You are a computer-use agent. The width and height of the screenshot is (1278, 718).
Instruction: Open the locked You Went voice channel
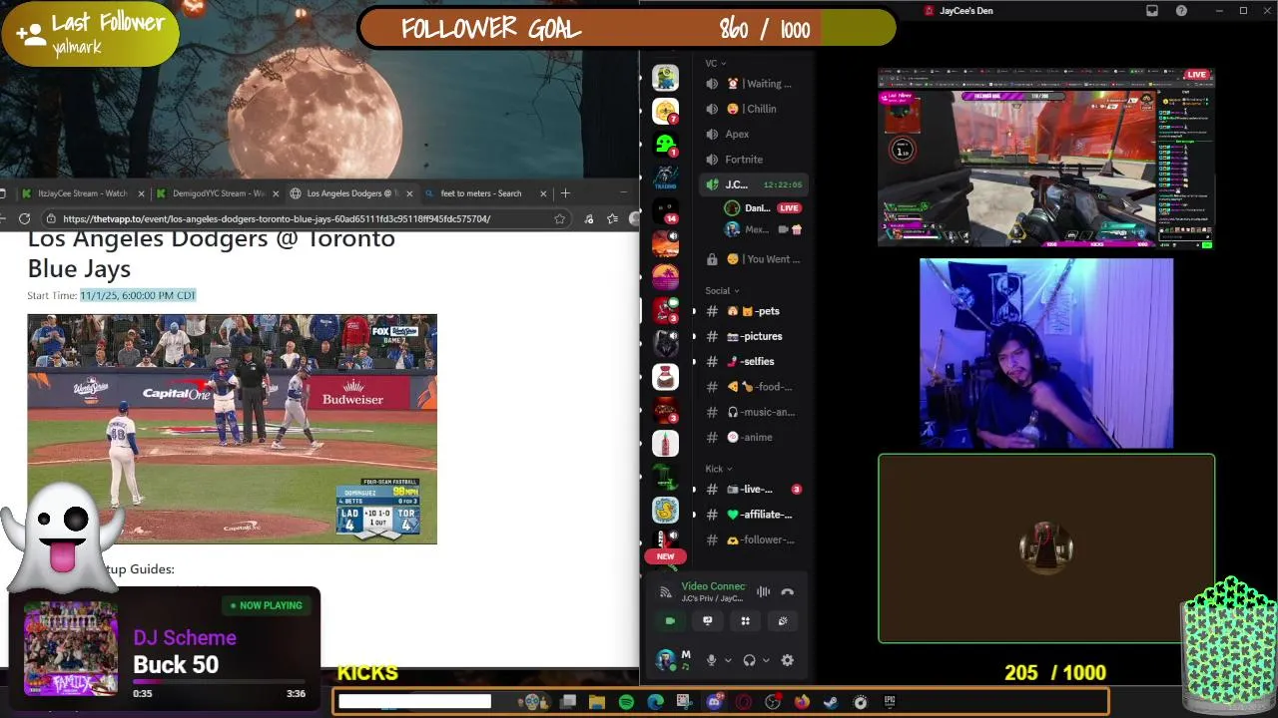coord(751,259)
